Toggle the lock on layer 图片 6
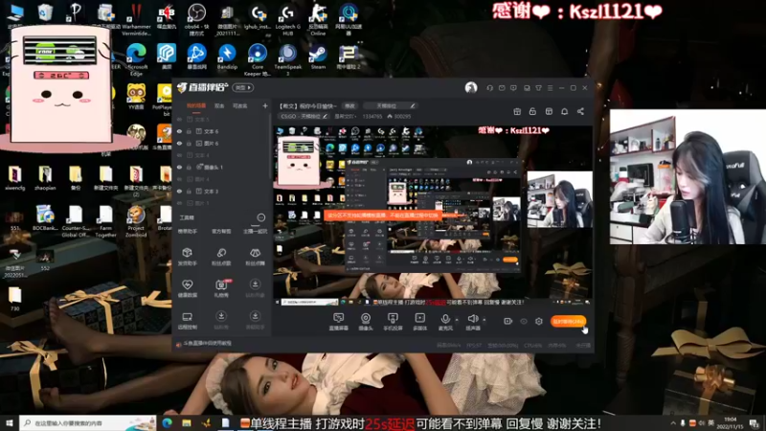This screenshot has width=766, height=431. 189,143
